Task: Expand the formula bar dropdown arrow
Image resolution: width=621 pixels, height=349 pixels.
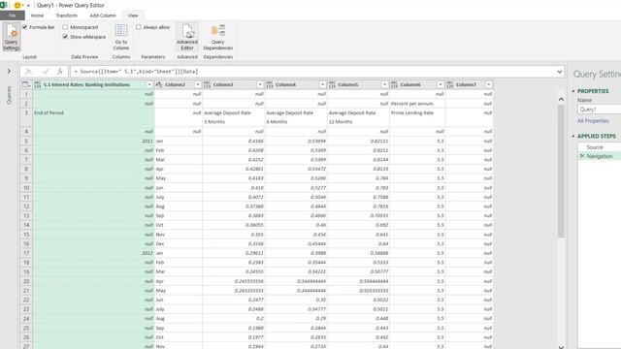Action: tap(559, 72)
